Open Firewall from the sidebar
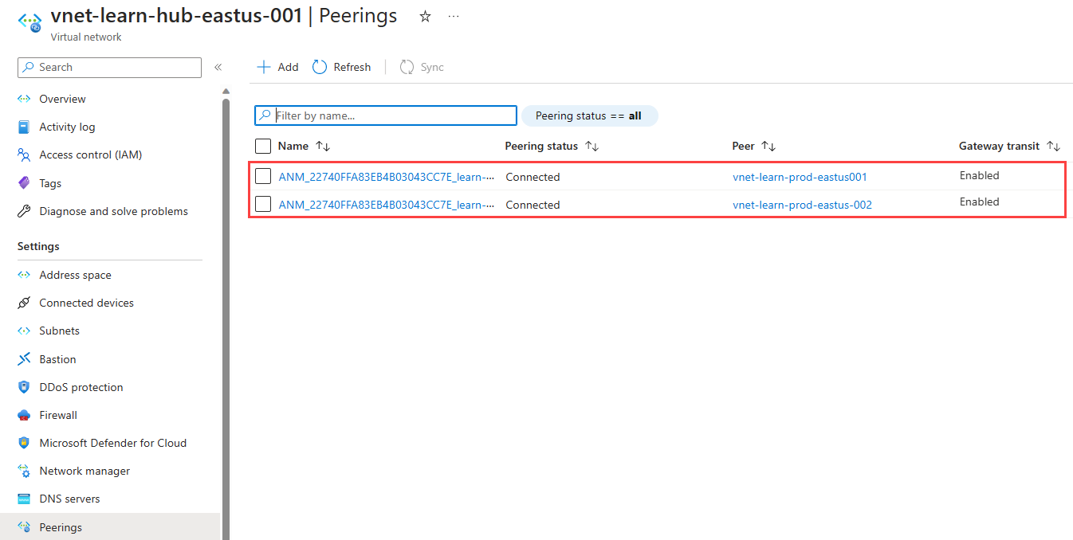Viewport: 1073px width, 540px height. click(x=58, y=415)
